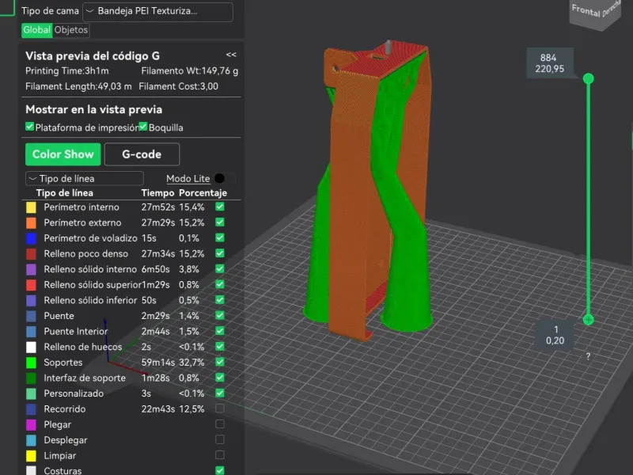The height and width of the screenshot is (475, 633).
Task: Click the Perímetro de voladizo blue swatch
Action: coord(31,238)
